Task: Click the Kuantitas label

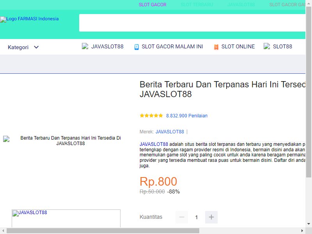Action: click(151, 217)
